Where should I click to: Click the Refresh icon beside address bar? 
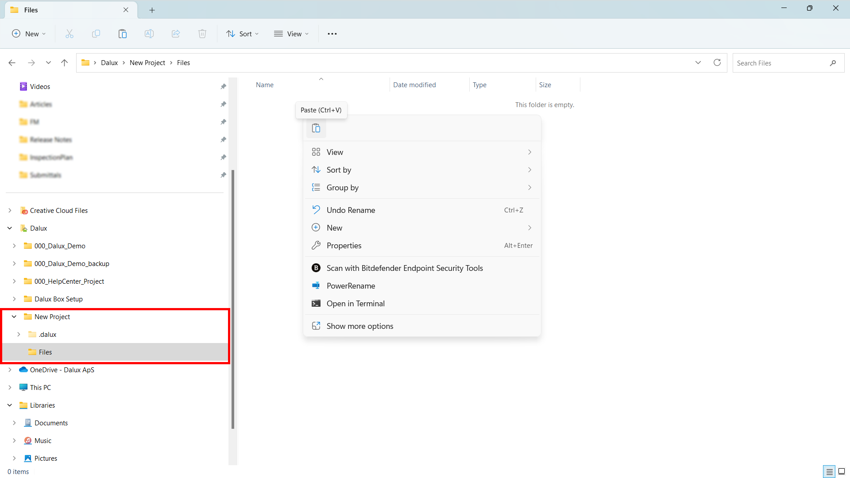[x=717, y=63]
